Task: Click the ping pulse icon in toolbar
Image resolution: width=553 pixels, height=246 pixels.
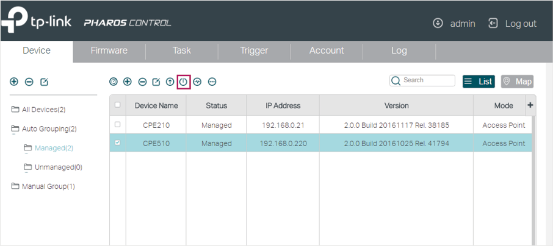Action: click(197, 82)
